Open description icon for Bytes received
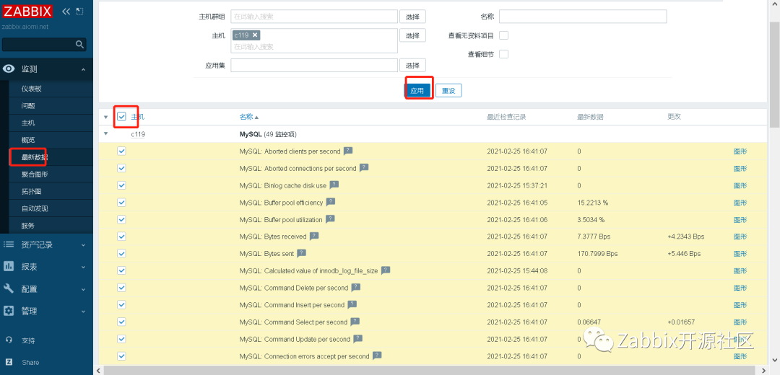Screen dimensions: 780x375 314,236
